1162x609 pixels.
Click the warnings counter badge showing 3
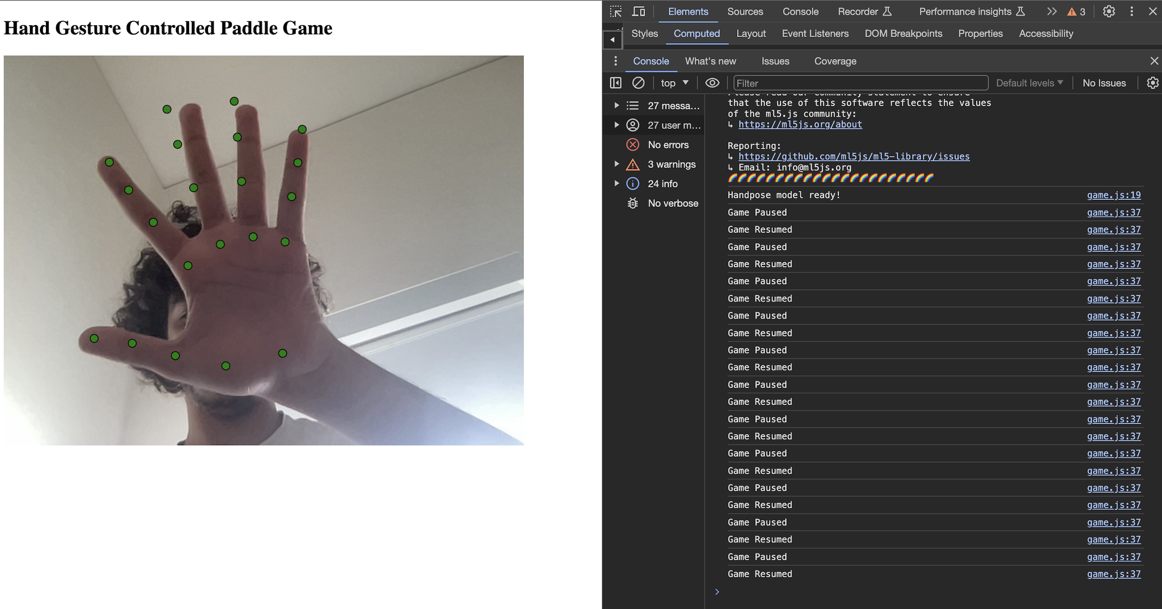[x=1076, y=12]
